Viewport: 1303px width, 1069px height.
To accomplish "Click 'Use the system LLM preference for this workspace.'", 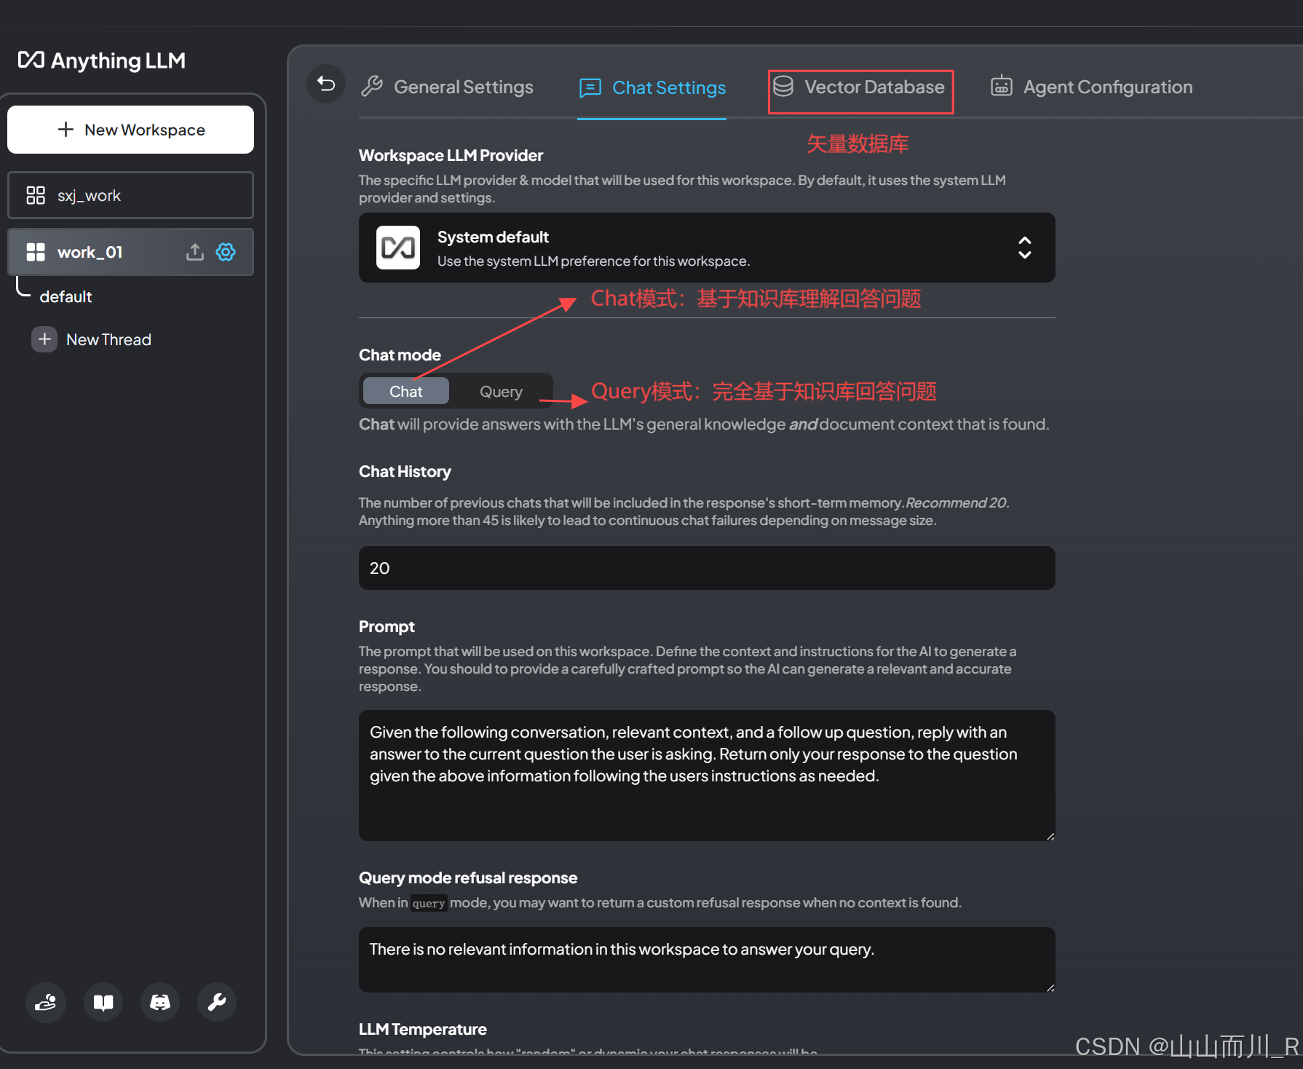I will [593, 261].
